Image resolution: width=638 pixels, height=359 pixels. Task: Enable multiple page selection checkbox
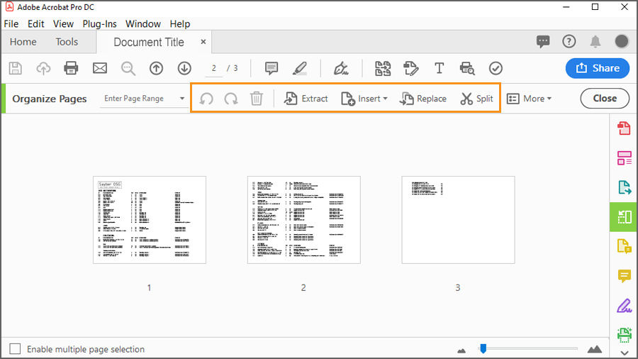pos(15,349)
